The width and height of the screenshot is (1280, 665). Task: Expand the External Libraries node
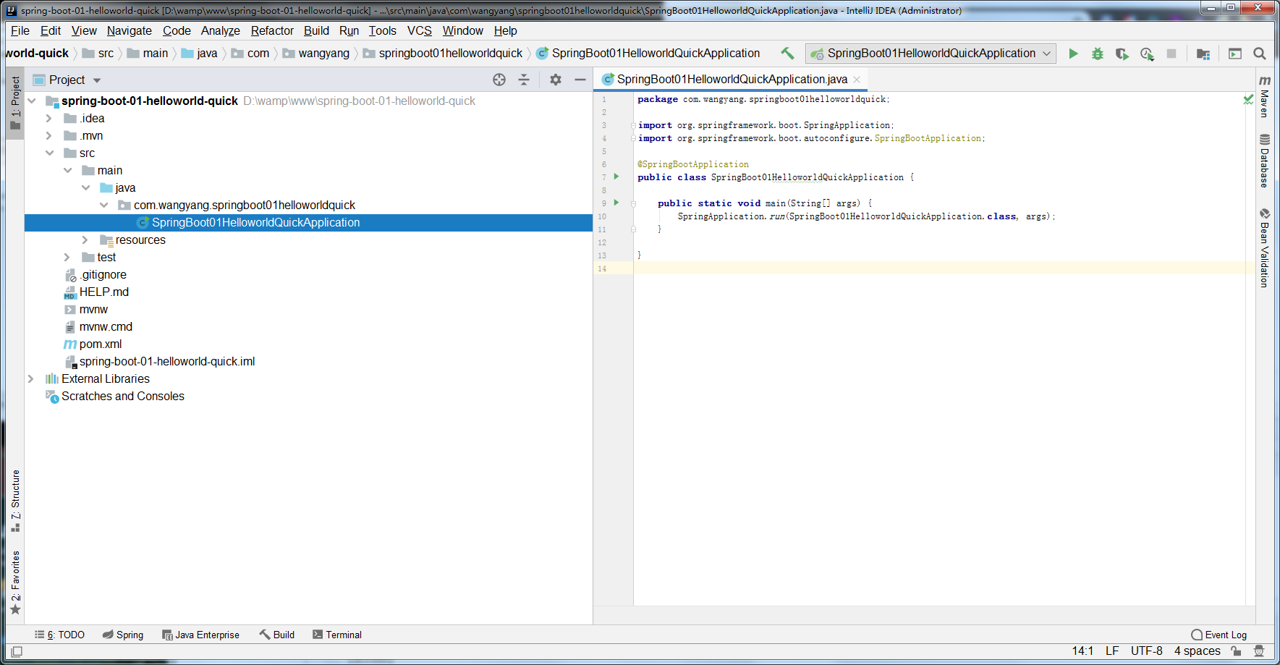point(30,378)
